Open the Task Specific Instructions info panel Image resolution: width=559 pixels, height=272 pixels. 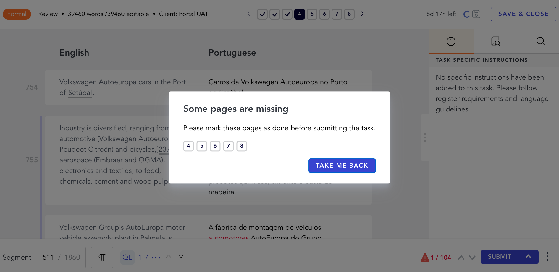point(451,41)
